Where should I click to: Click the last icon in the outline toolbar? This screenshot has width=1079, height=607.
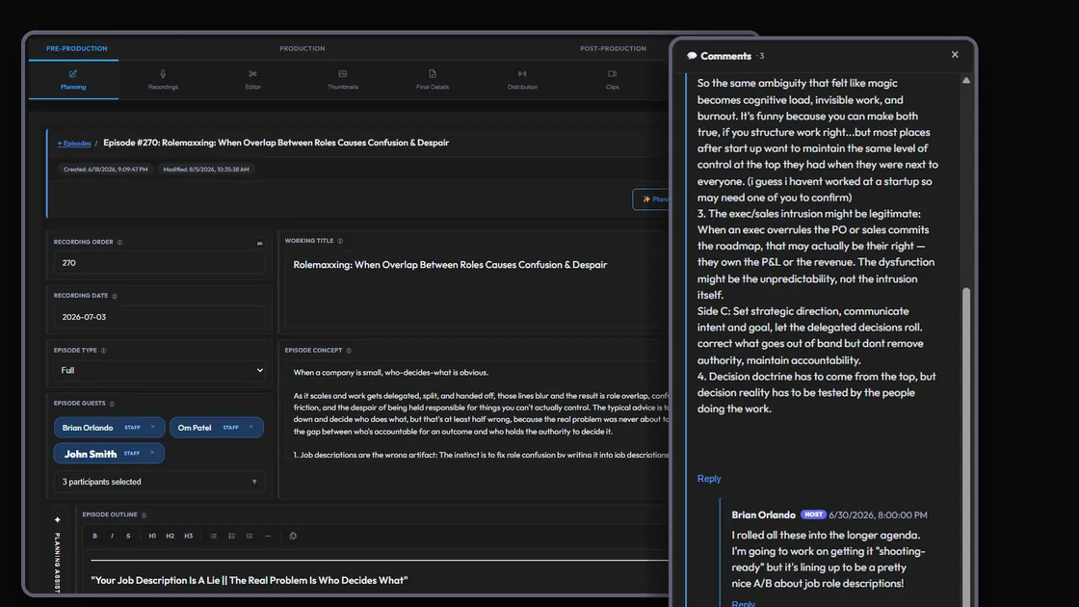[x=293, y=536]
